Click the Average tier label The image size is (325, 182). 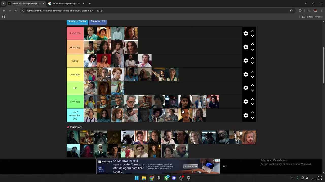[75, 74]
